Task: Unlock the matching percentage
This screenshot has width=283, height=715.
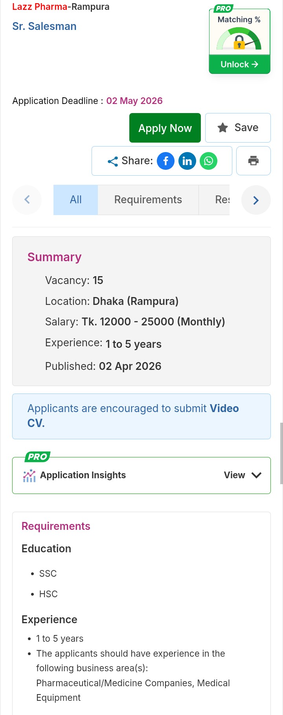Action: [239, 64]
